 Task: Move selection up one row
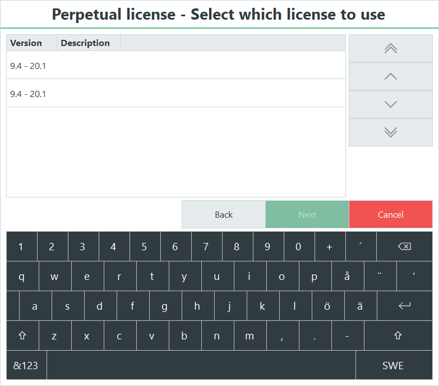[391, 76]
